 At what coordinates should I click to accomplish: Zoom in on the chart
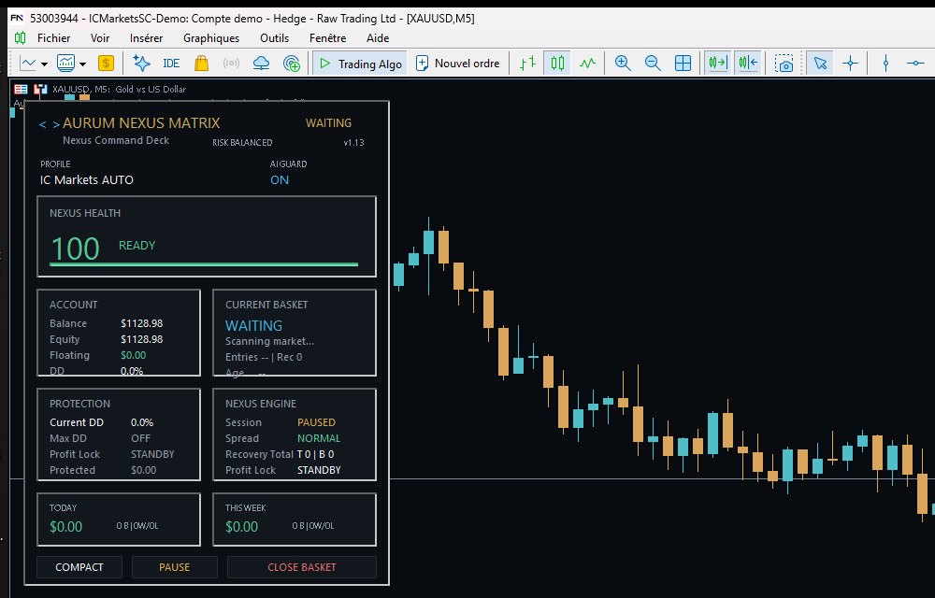(623, 64)
